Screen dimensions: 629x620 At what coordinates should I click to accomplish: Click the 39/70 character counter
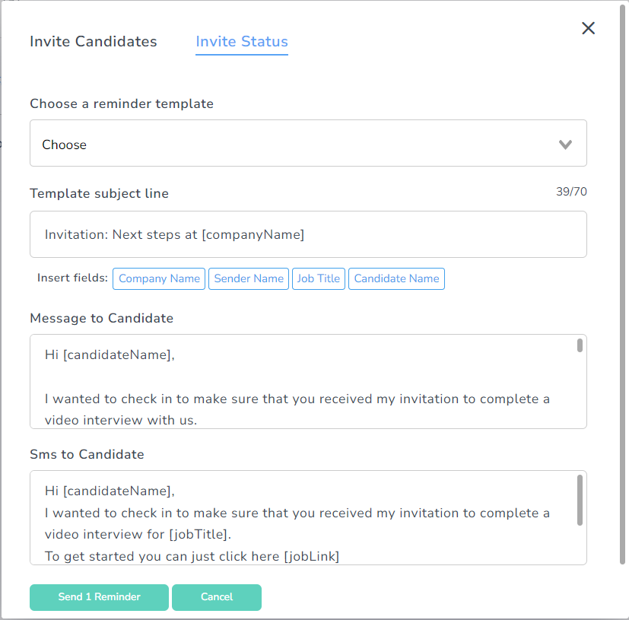tap(571, 192)
